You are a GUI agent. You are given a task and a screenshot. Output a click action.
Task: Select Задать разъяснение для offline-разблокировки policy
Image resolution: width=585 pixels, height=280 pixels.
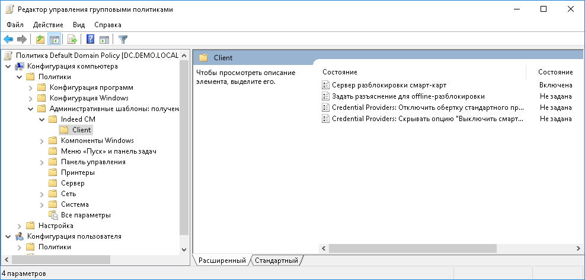(408, 96)
